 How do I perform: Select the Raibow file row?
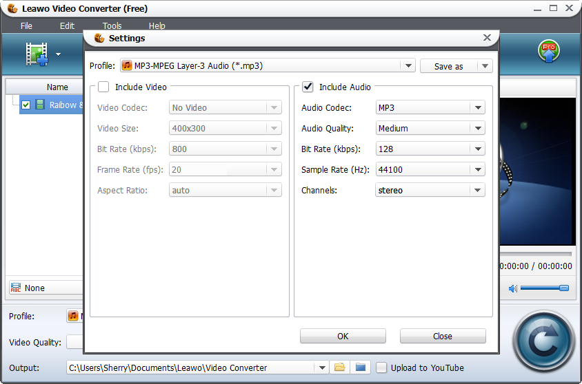click(x=52, y=105)
